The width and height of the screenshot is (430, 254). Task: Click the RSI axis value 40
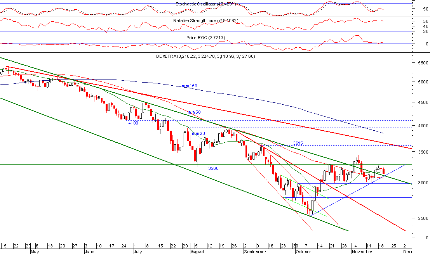pyautogui.click(x=426, y=26)
